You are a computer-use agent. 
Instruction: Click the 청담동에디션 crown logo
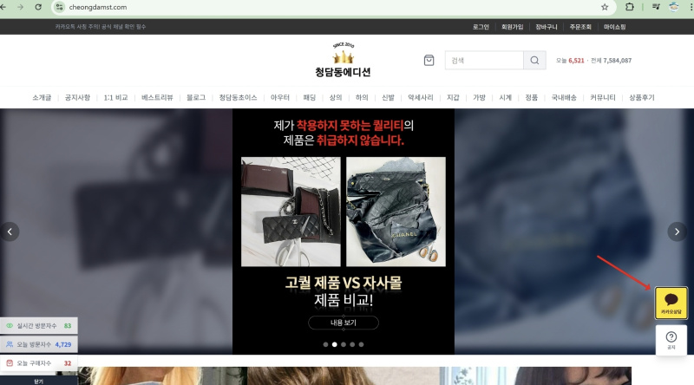tap(343, 60)
